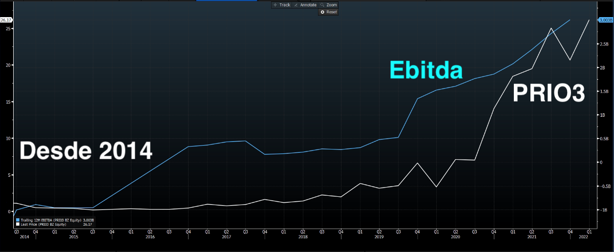
Task: Click the 2016 year label on time axis
Action: pos(150,237)
